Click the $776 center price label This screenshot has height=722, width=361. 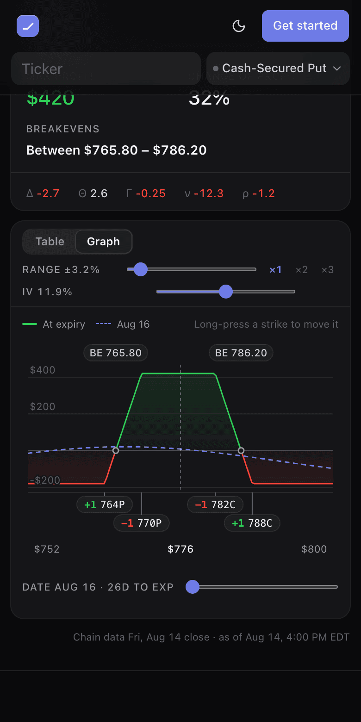pos(180,549)
